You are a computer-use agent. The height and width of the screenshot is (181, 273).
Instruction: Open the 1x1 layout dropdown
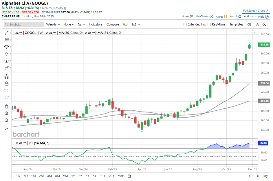pyautogui.click(x=135, y=24)
